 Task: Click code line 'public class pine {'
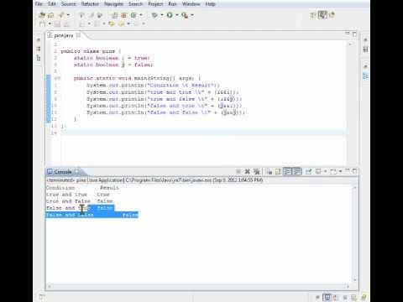point(91,51)
